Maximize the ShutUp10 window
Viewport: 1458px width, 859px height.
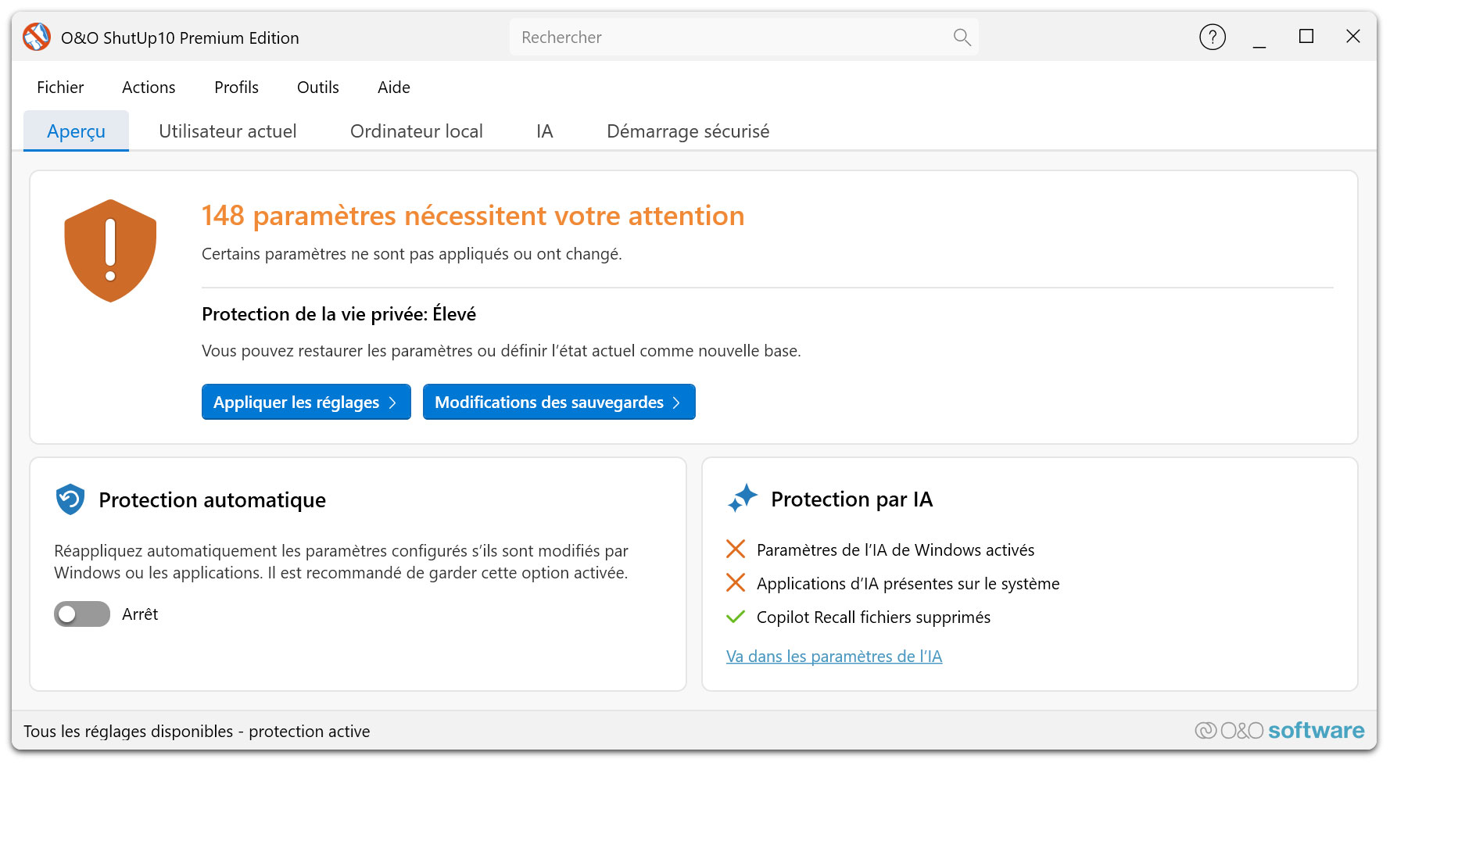pos(1306,37)
